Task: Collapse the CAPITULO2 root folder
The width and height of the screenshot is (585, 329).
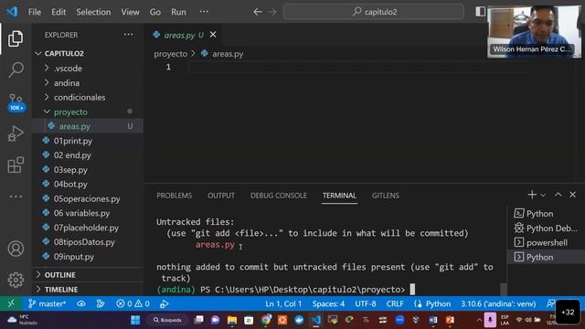Action: click(88, 54)
